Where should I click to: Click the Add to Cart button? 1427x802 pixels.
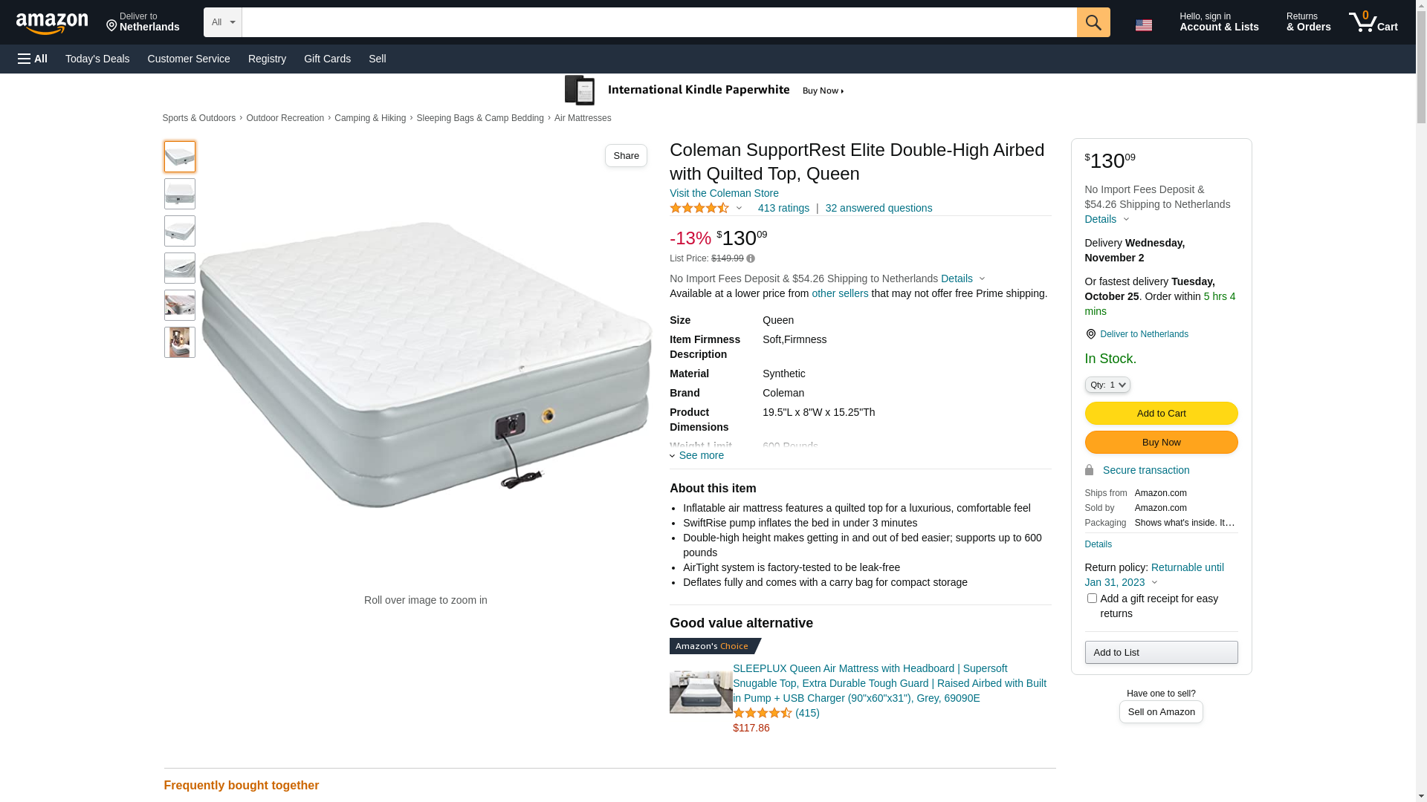(1161, 413)
